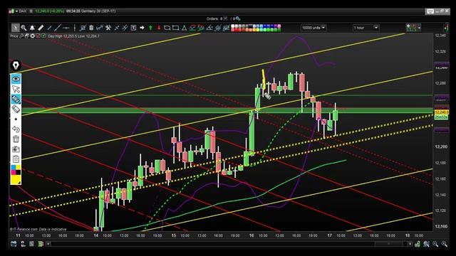Zoom in using bottom-right magnifier plus
The width and height of the screenshot is (456, 256).
[445, 244]
